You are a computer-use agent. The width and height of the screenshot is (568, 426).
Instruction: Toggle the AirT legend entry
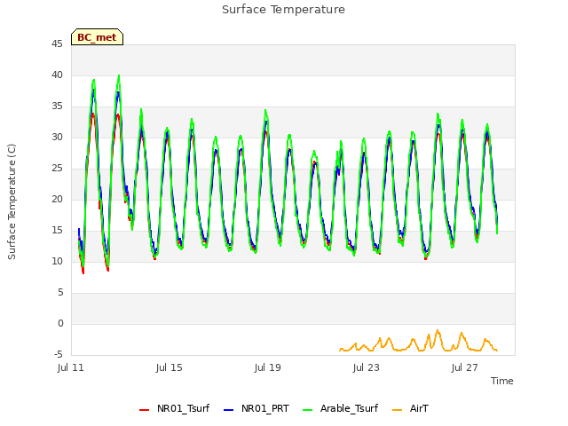pyautogui.click(x=410, y=408)
